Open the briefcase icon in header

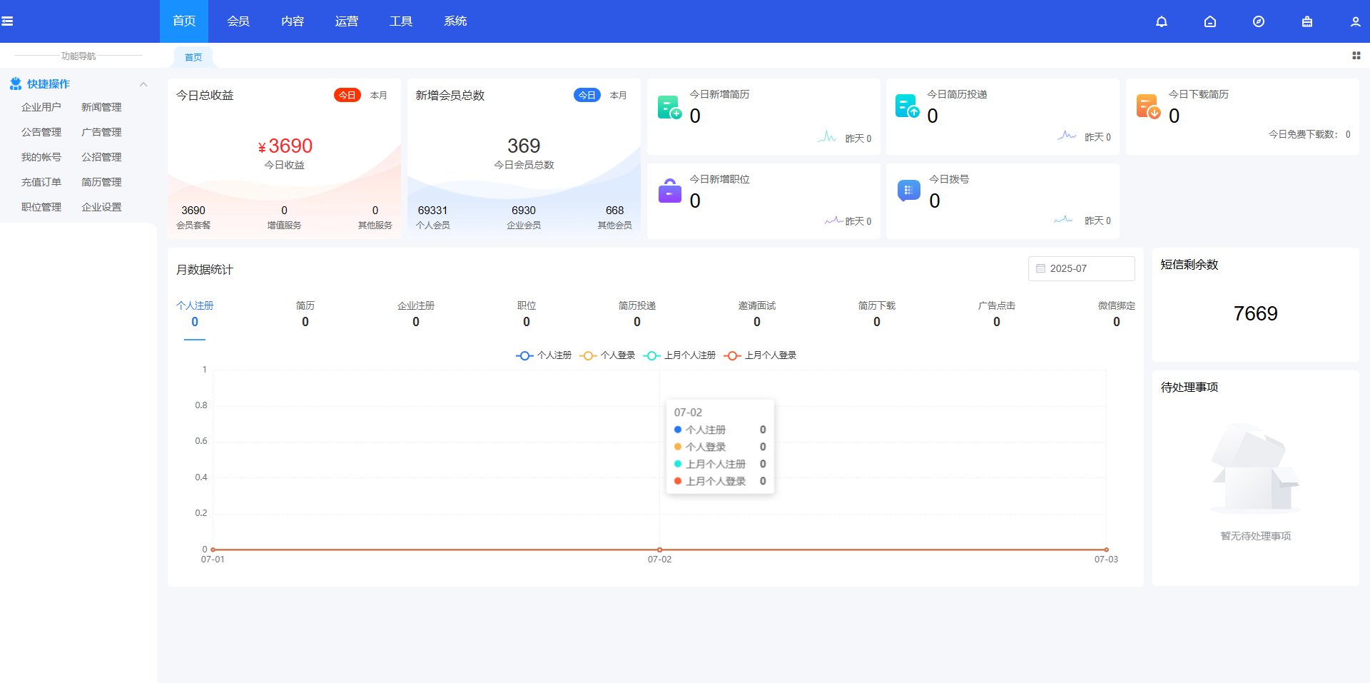[1306, 21]
